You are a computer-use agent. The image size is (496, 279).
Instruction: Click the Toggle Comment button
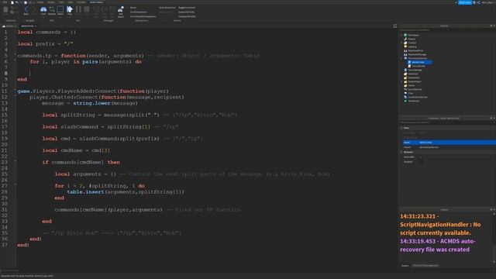pyautogui.click(x=187, y=8)
